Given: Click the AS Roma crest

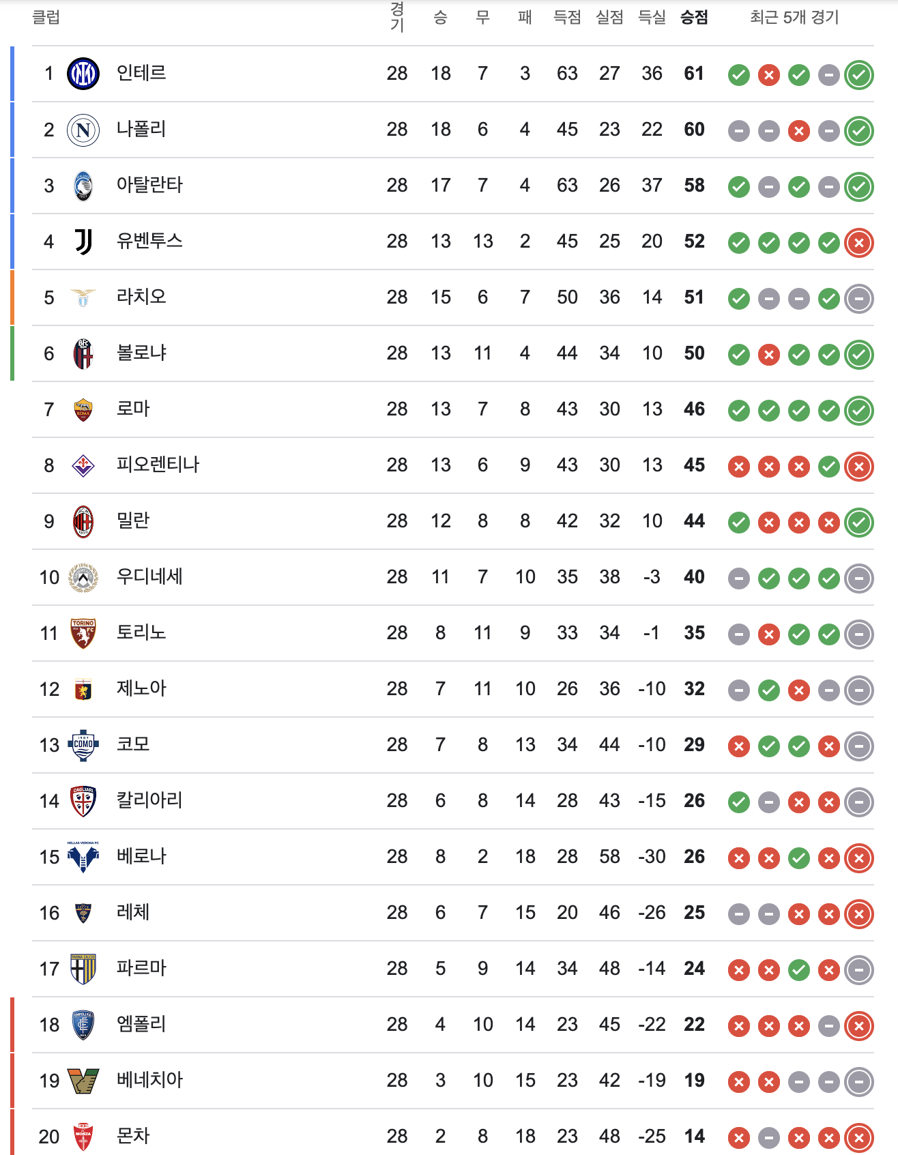Looking at the screenshot, I should pyautogui.click(x=83, y=409).
